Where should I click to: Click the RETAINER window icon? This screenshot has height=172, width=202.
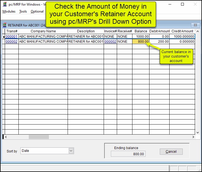tap(5, 25)
